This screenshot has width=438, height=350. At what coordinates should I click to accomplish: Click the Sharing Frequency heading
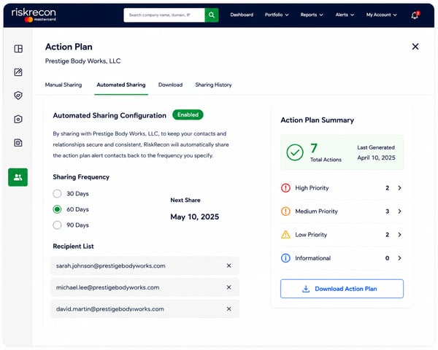[81, 177]
